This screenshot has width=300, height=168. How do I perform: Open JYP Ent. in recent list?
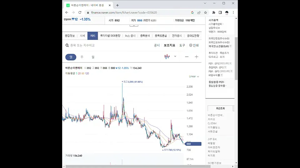(212, 139)
